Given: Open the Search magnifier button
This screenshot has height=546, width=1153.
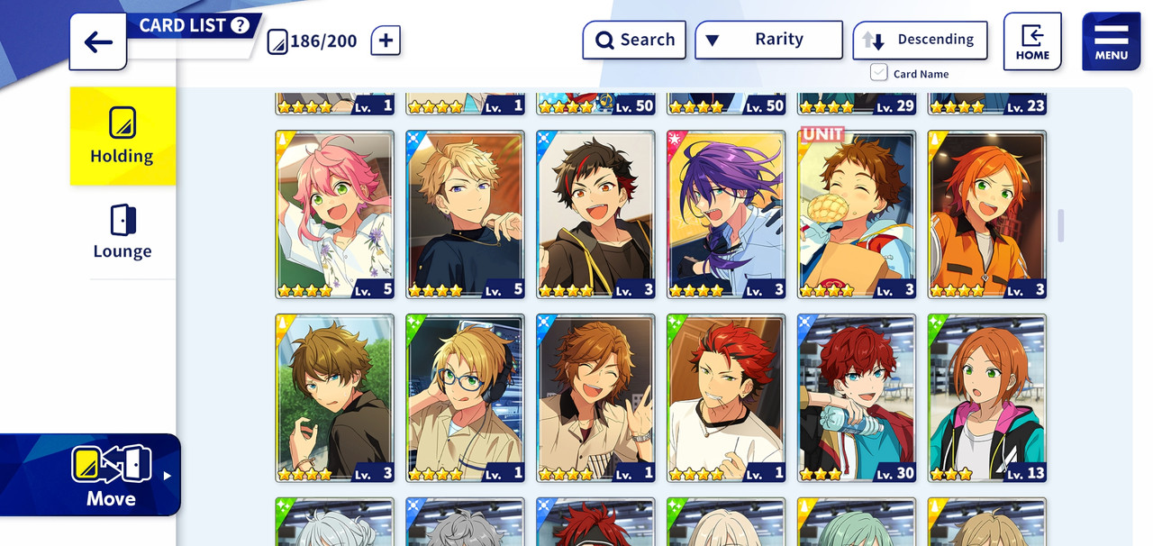Looking at the screenshot, I should click(x=634, y=40).
